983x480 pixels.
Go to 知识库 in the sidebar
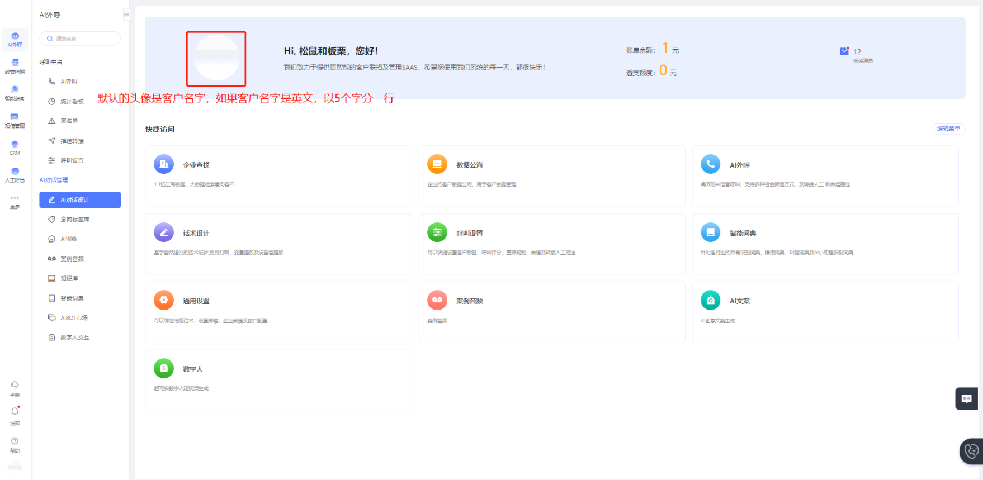69,278
